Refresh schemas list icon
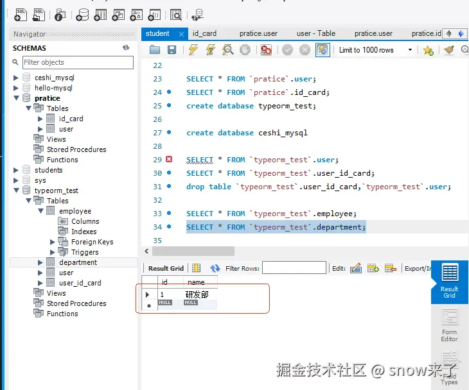This screenshot has width=469, height=390. (126, 47)
